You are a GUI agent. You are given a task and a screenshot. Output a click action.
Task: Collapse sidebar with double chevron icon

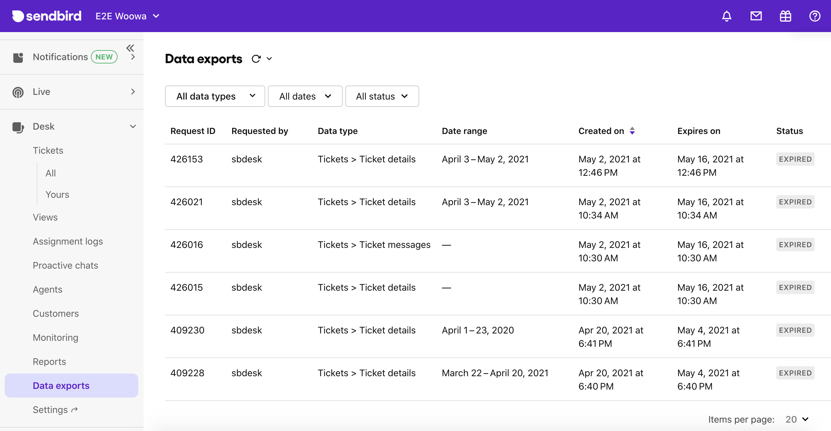pyautogui.click(x=130, y=48)
